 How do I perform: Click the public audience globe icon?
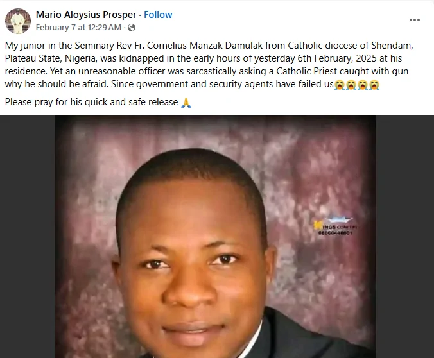[132, 28]
